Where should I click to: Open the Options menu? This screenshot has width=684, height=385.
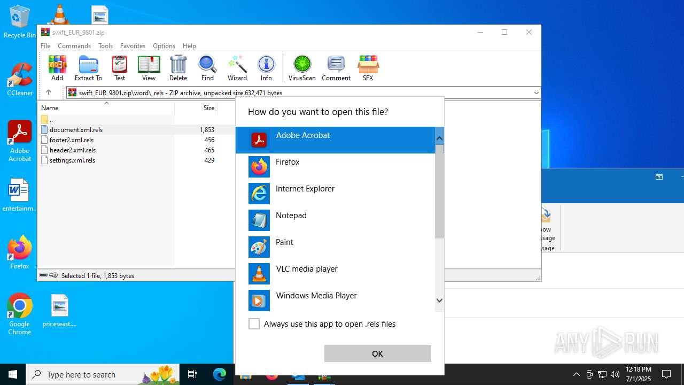(x=164, y=46)
